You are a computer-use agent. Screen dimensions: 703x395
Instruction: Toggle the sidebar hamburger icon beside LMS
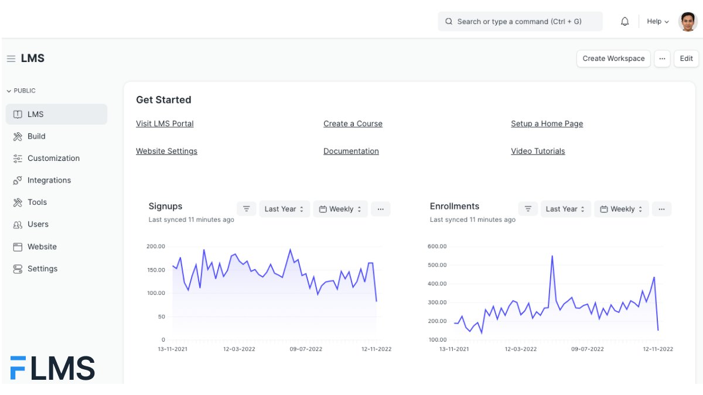click(x=11, y=59)
